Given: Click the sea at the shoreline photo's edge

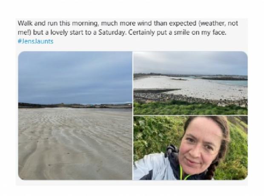Looking at the screenshot, I should click(234, 82).
